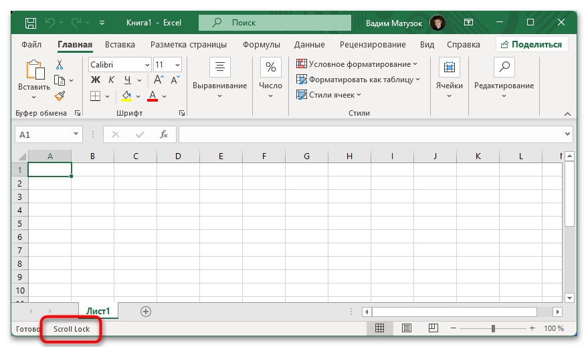
Task: Toggle bold Ж formatting
Action: tap(96, 80)
